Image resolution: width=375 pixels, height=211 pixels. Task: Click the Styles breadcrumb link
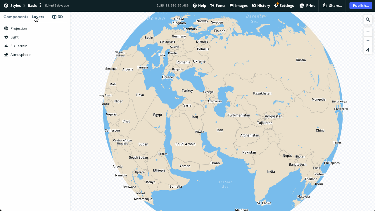15,6
